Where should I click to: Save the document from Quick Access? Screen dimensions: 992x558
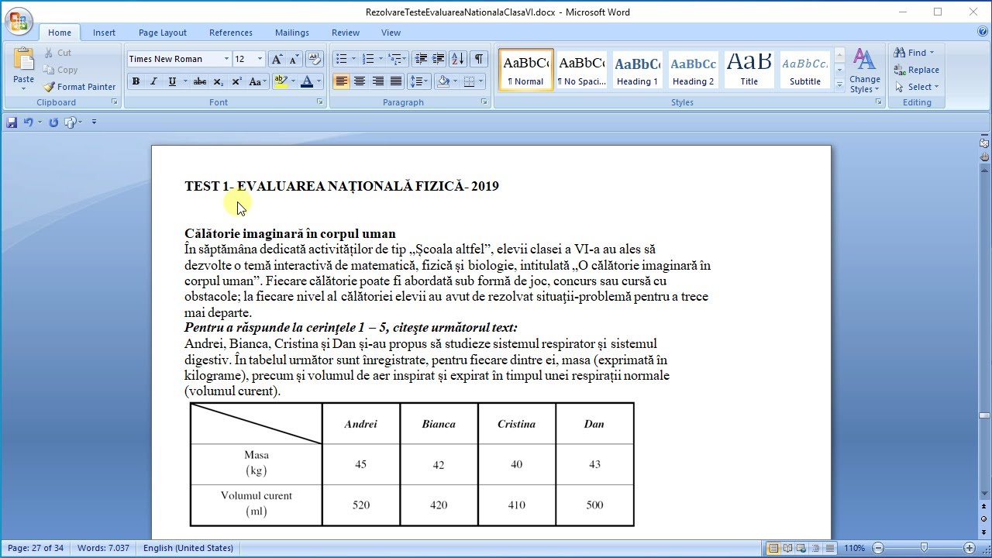(12, 122)
